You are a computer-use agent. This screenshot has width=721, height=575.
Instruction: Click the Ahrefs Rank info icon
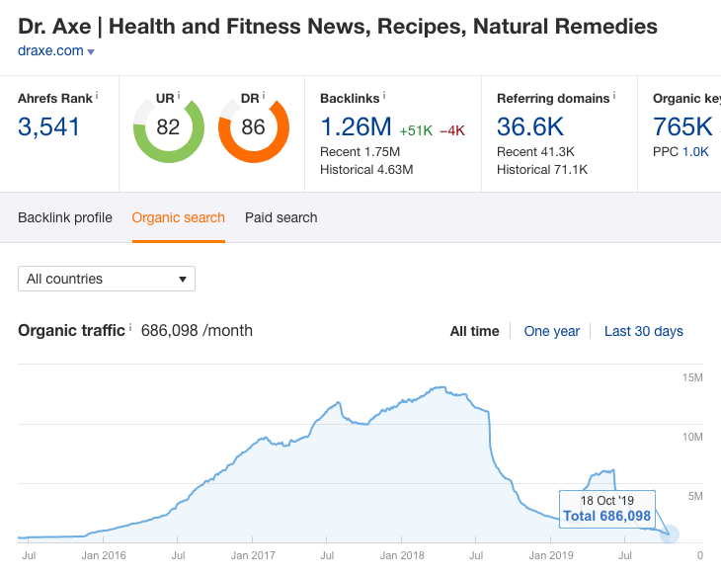[x=97, y=95]
